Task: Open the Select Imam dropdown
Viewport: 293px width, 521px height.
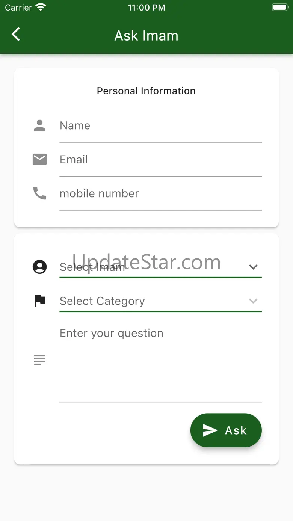Action: [160, 267]
